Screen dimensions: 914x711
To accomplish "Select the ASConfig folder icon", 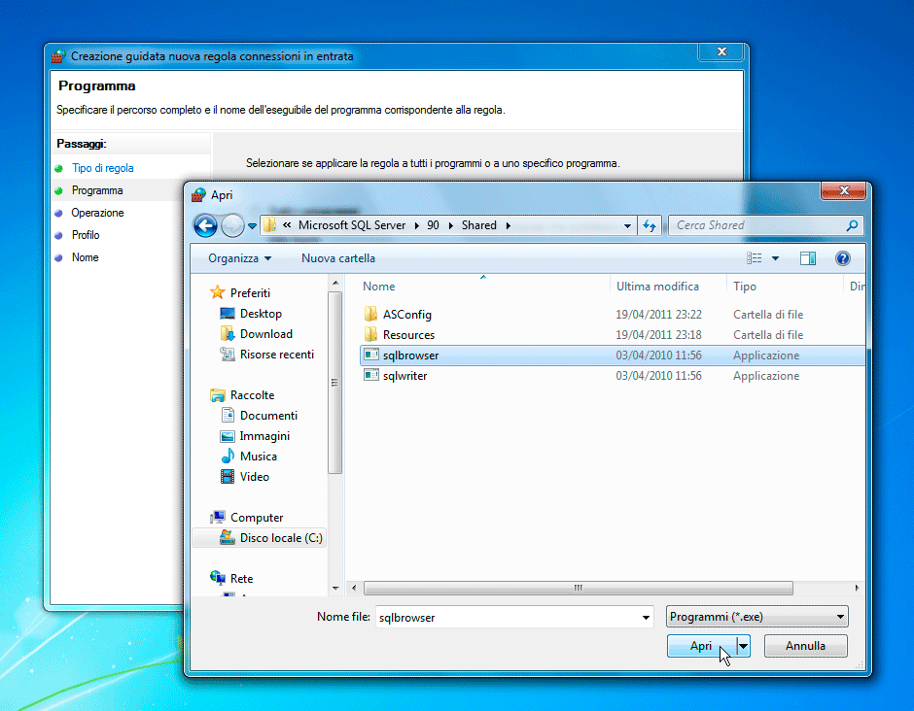I will [370, 315].
